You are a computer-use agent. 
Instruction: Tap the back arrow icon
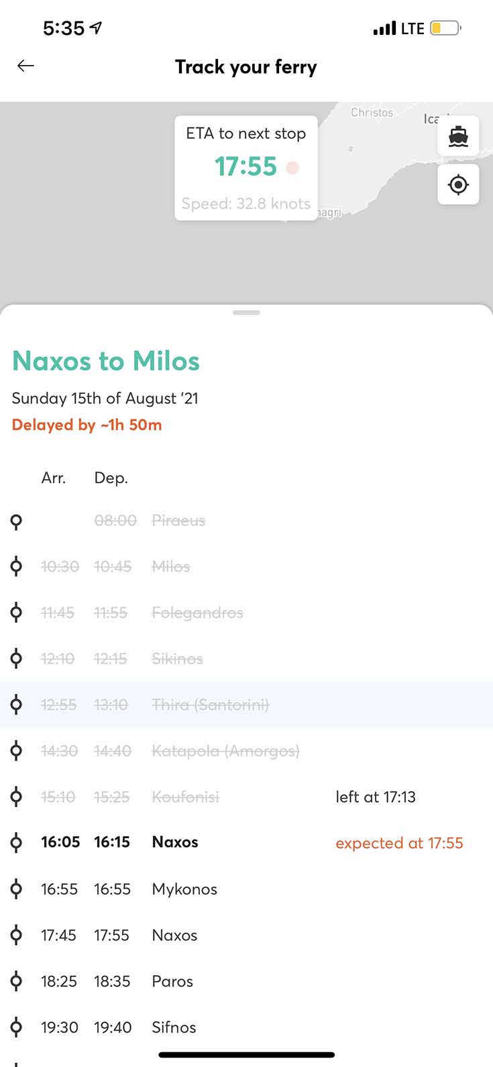(x=25, y=66)
